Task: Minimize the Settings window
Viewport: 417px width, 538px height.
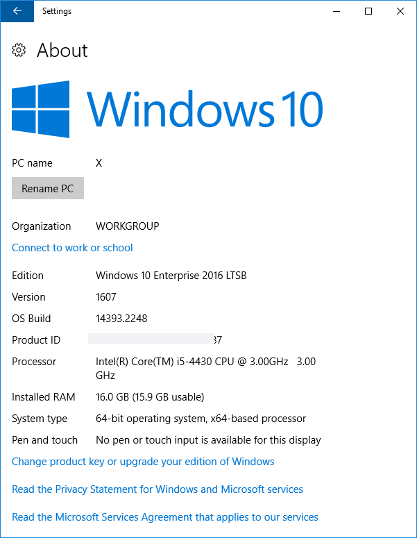Action: click(x=337, y=11)
